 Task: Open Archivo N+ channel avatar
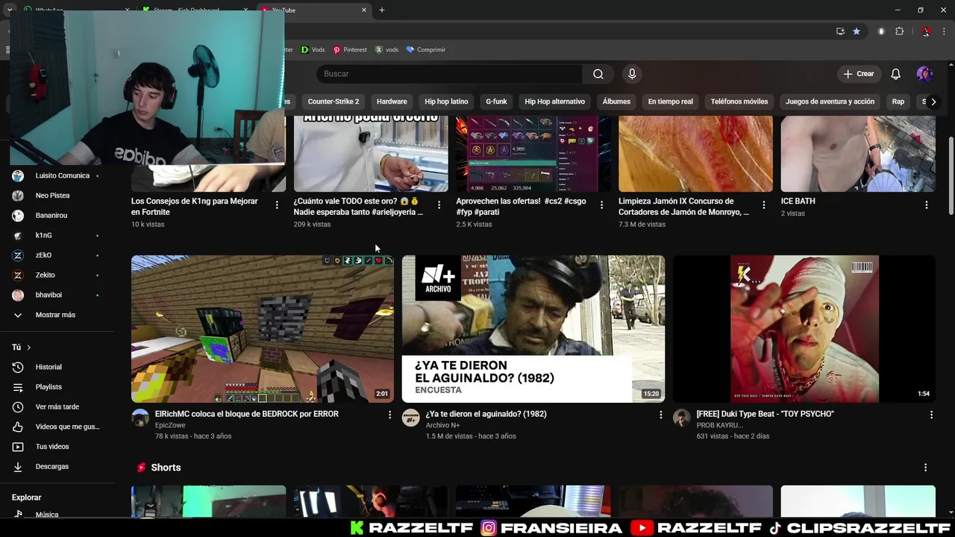pos(410,418)
